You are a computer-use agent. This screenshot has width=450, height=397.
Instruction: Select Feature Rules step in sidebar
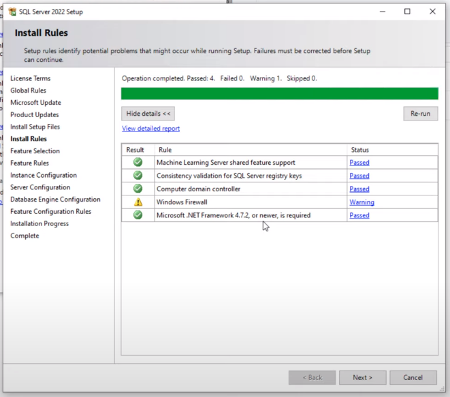pos(29,163)
